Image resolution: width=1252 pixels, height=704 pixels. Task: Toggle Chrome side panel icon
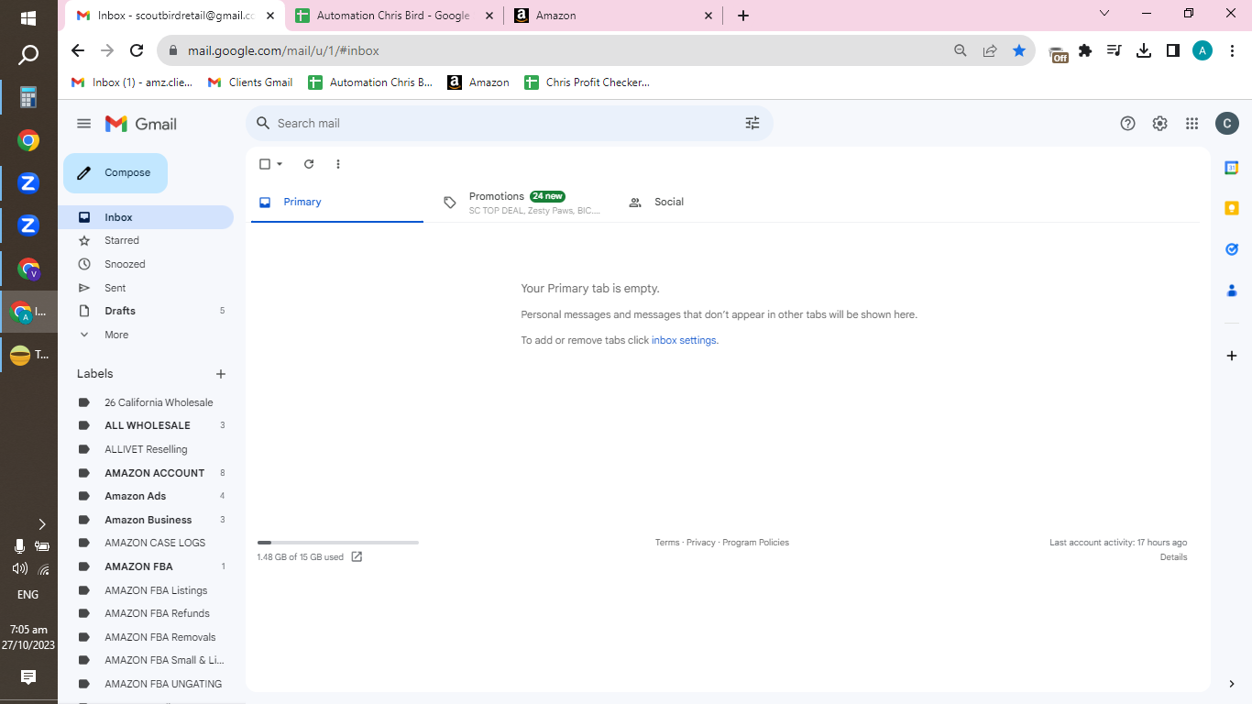[1172, 50]
